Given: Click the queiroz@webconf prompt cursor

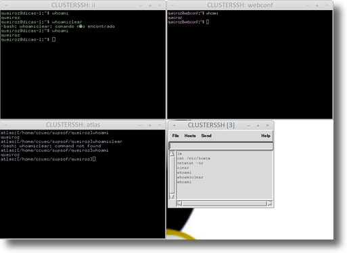Looking at the screenshot, I should tap(208, 22).
